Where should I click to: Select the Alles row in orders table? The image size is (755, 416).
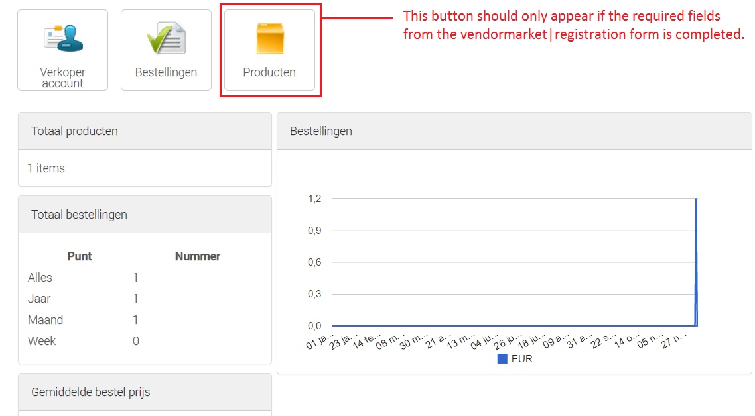pos(40,278)
